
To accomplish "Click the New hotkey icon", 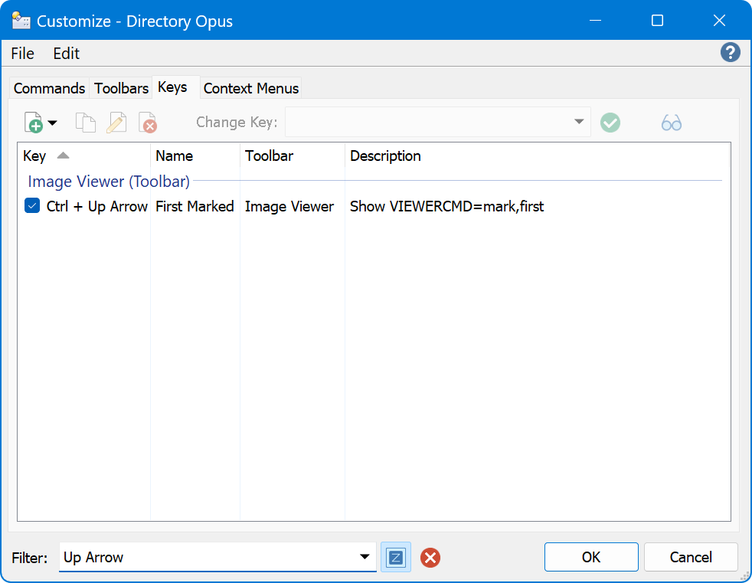I will [33, 123].
